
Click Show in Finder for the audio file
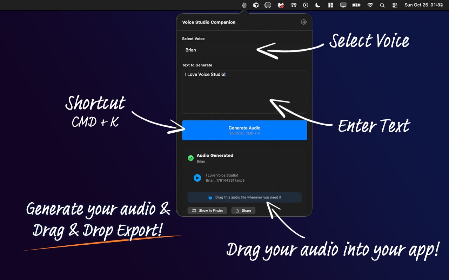[207, 210]
